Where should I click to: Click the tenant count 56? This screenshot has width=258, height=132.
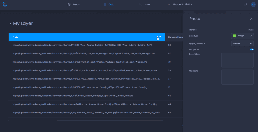pyautogui.click(x=169, y=96)
